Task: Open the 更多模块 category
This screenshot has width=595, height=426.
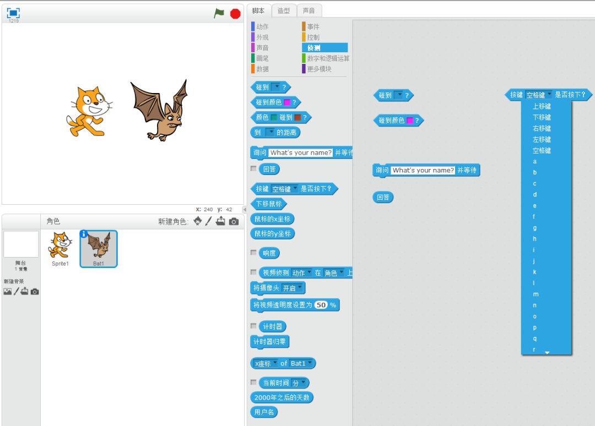Action: 319,69
